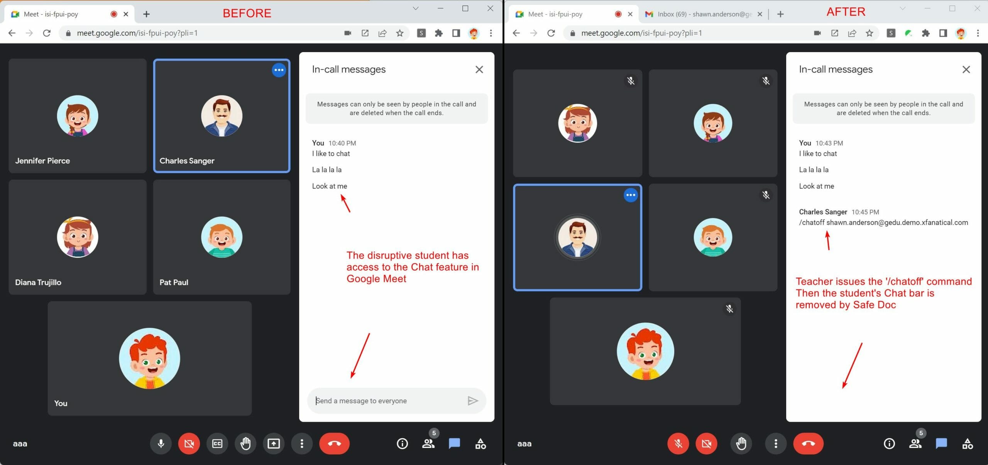Toggle microphone mute for top-right participant
Image resolution: width=988 pixels, height=465 pixels.
coord(767,81)
